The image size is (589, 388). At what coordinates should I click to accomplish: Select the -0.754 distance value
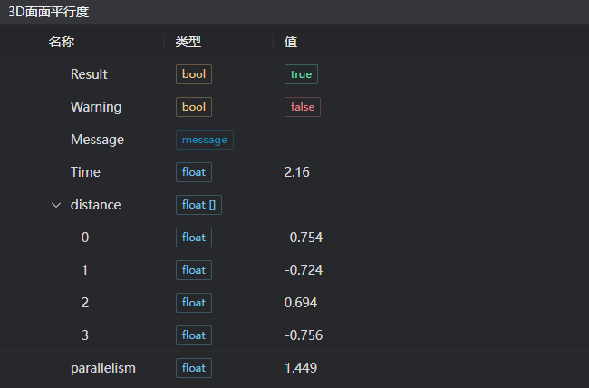(304, 238)
